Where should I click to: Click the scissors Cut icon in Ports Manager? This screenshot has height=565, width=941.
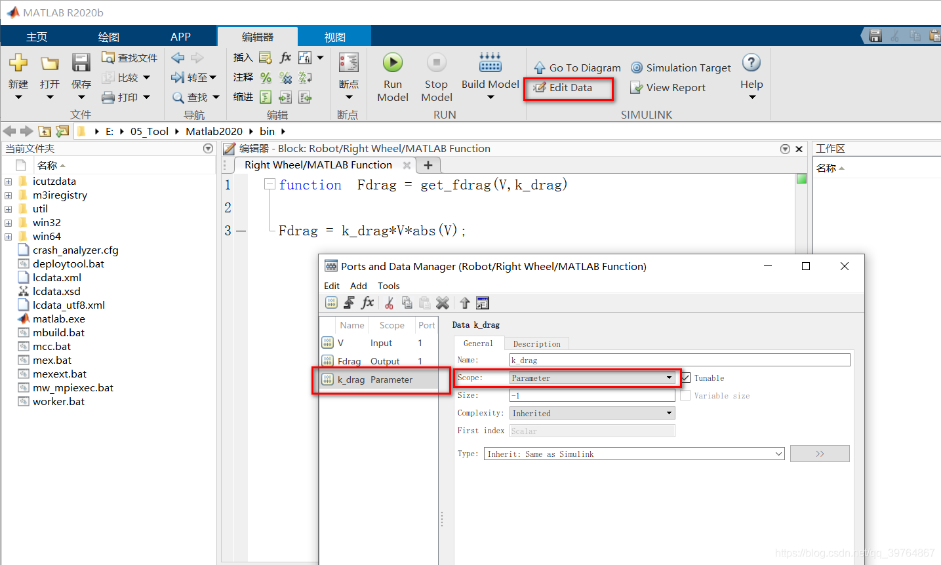[390, 303]
